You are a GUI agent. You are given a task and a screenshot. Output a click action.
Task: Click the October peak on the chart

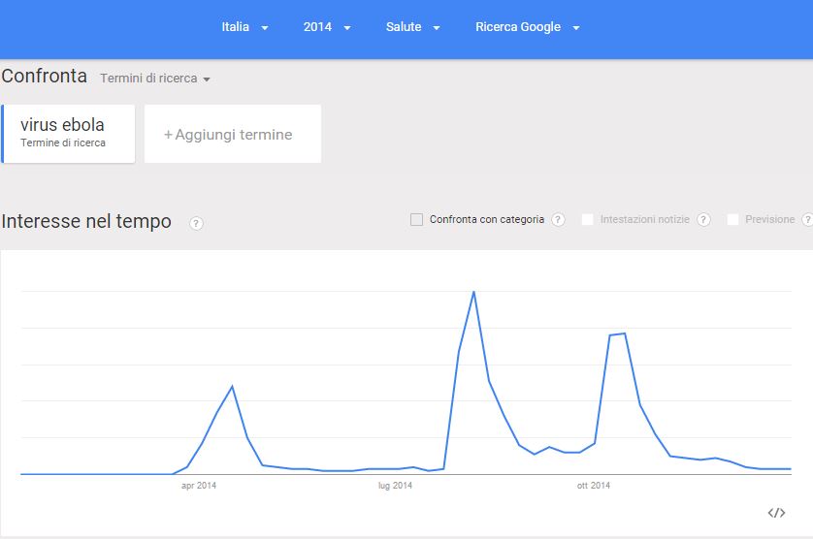[625, 333]
